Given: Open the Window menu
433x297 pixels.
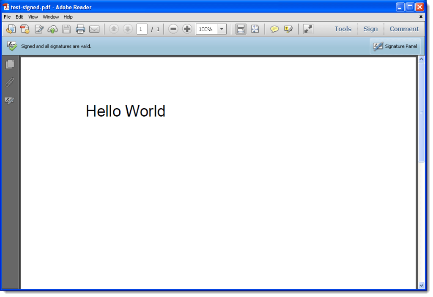Looking at the screenshot, I should point(51,17).
